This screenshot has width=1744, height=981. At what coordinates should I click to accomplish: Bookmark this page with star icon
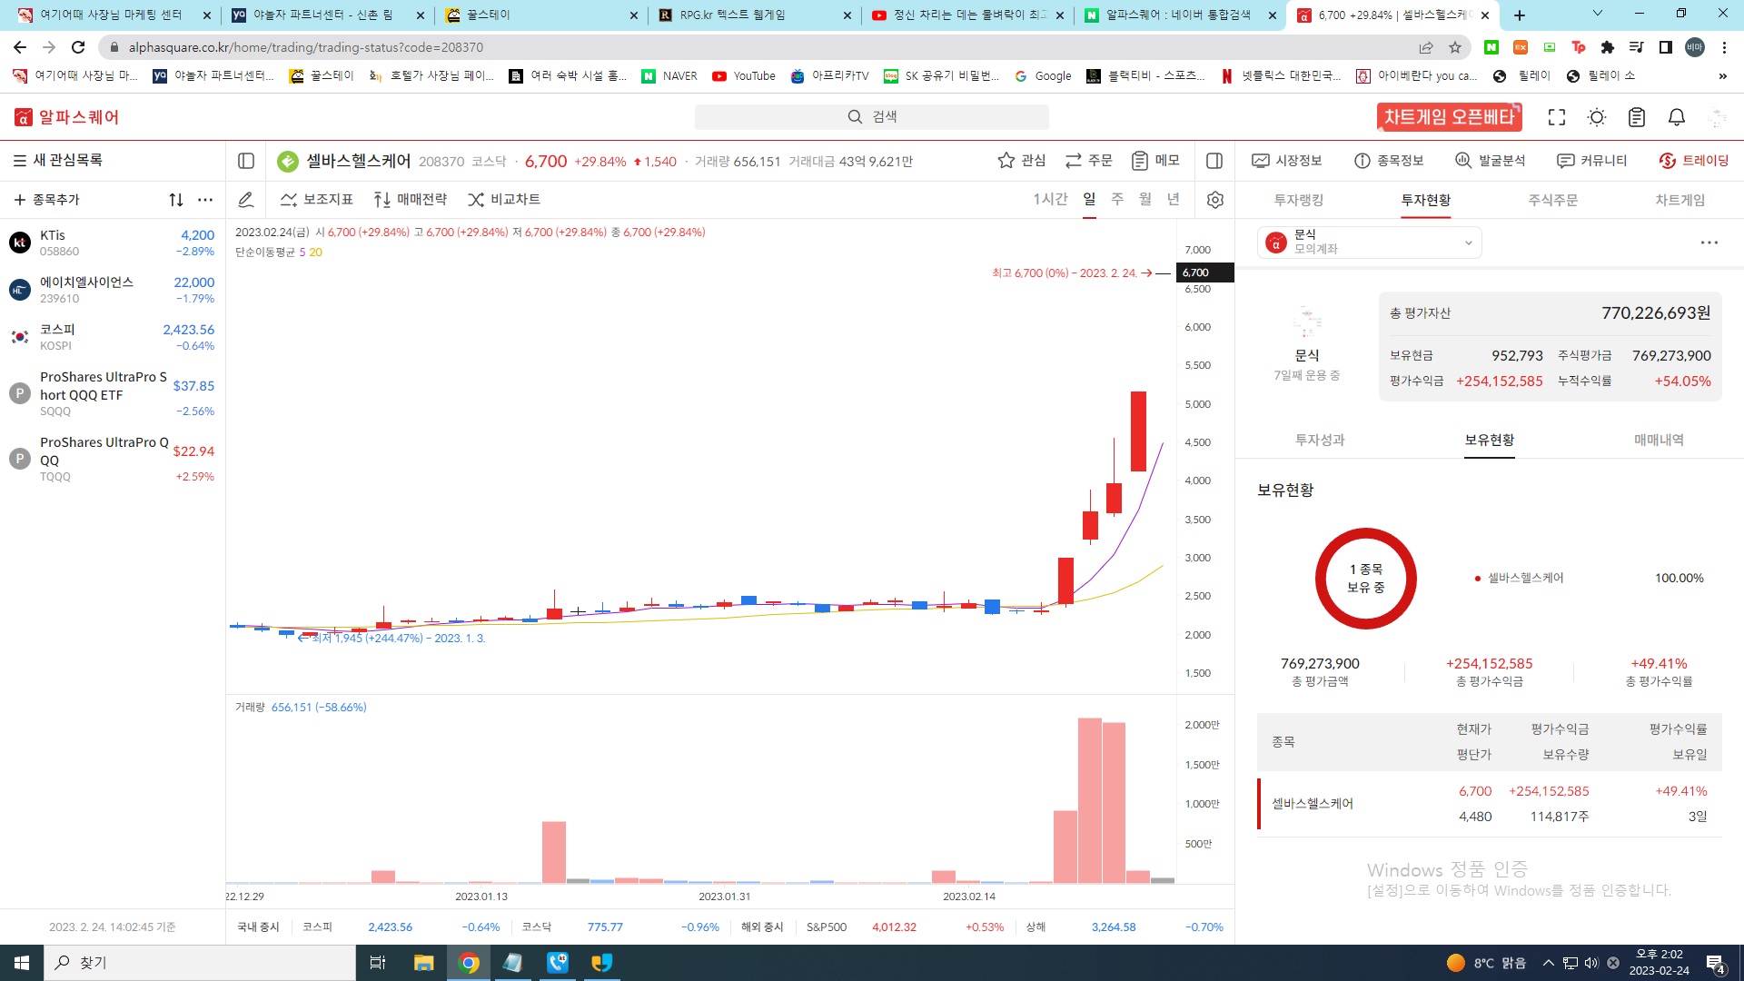(1455, 47)
